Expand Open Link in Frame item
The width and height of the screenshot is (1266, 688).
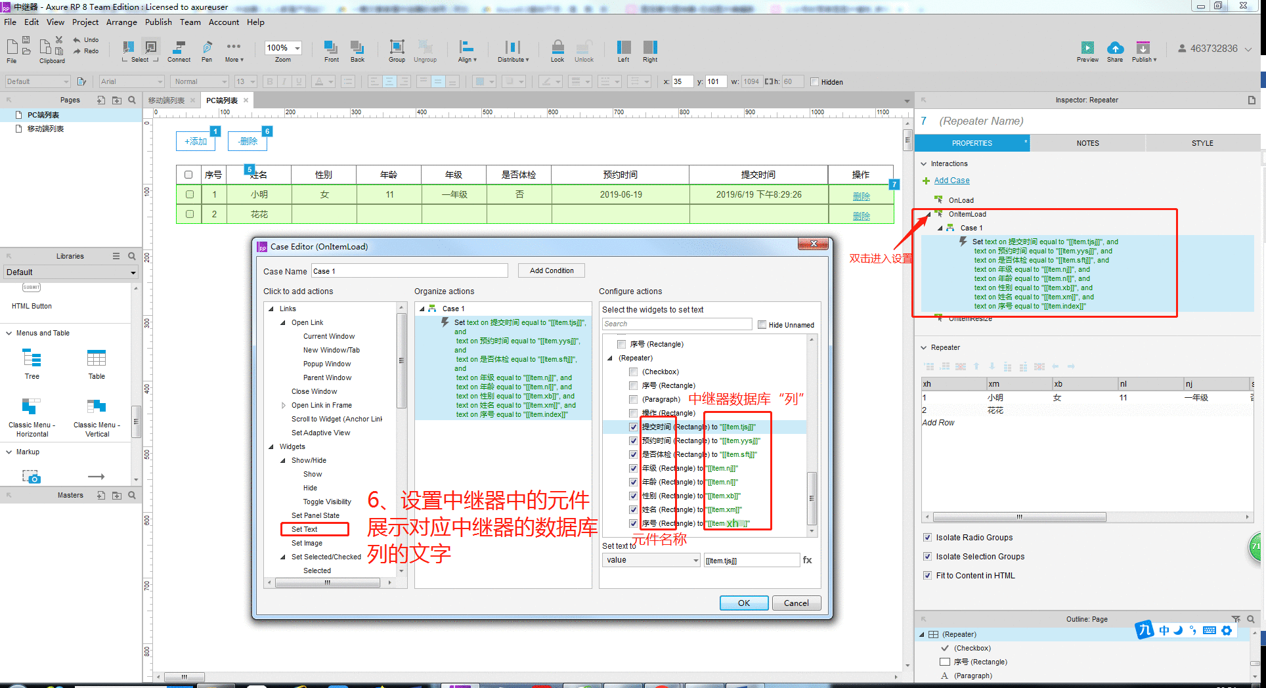pos(283,405)
